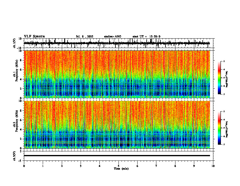
Task: Click the "ch.3(V)" axis label
Action: [15, 156]
